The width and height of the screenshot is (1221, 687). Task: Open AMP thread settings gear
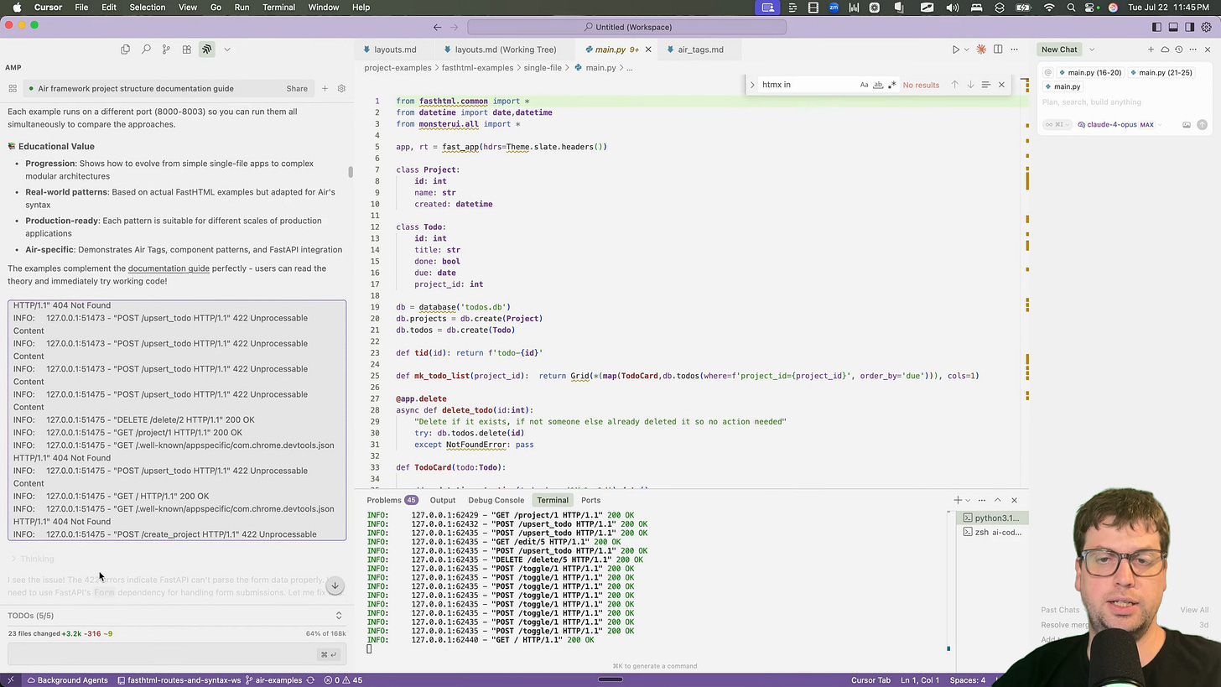341,89
